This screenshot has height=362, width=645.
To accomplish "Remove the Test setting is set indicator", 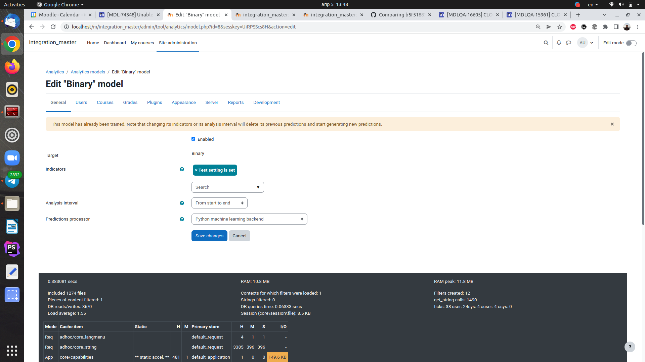I will point(215,170).
